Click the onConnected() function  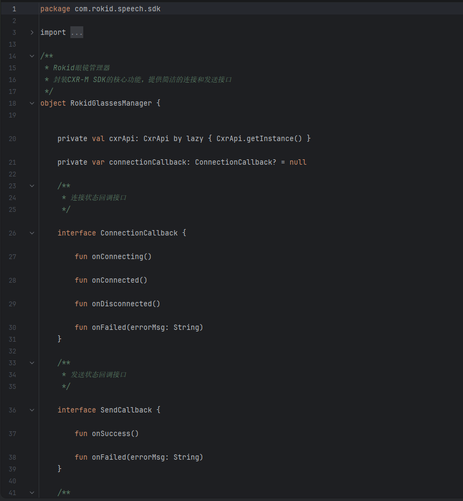pos(119,281)
